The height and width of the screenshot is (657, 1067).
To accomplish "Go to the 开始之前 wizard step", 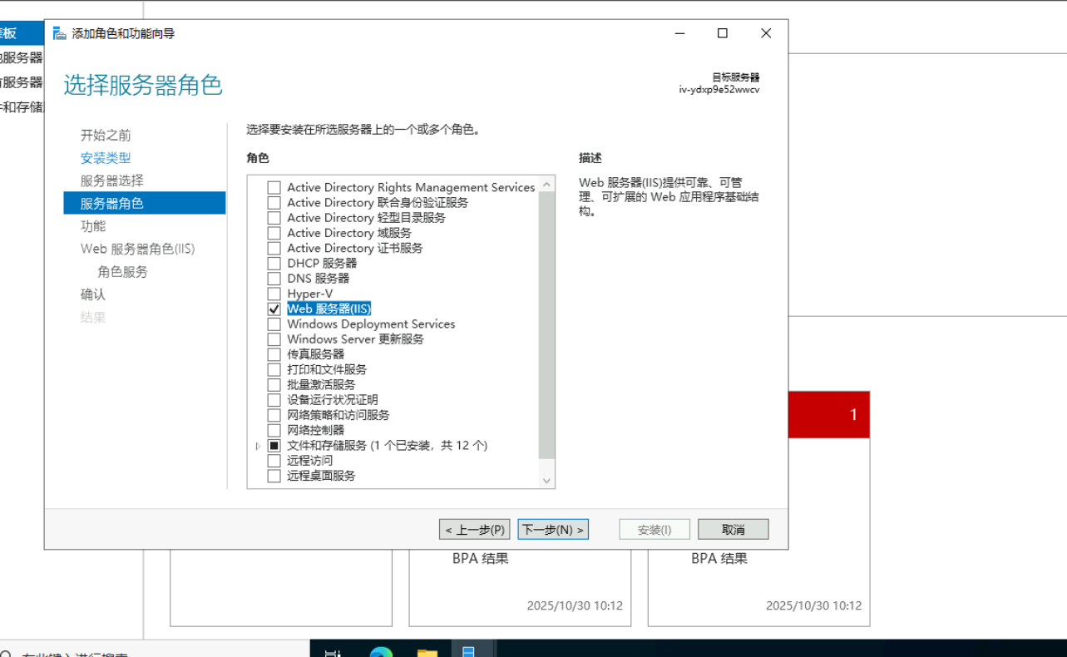I will coord(106,136).
